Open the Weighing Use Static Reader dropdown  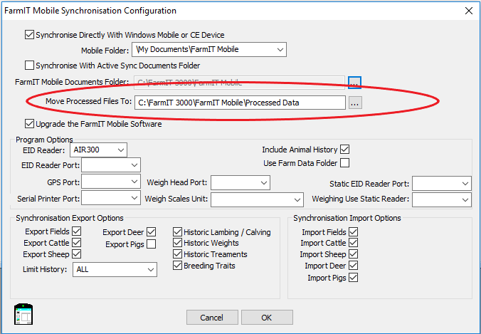442,200
